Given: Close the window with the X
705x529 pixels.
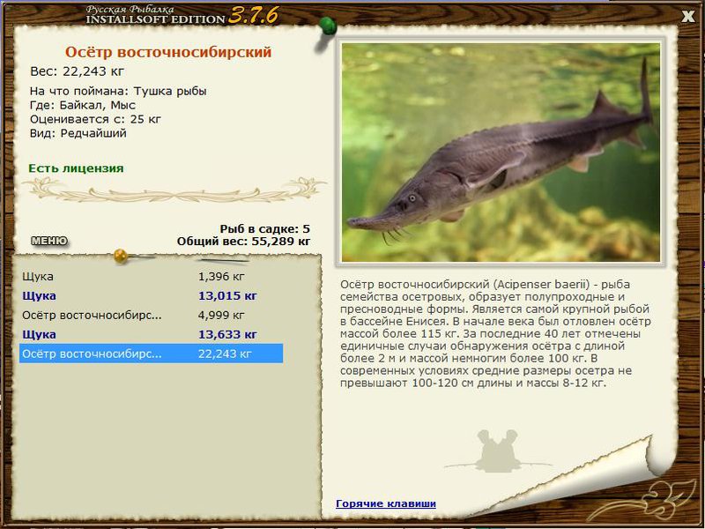Looking at the screenshot, I should [688, 17].
